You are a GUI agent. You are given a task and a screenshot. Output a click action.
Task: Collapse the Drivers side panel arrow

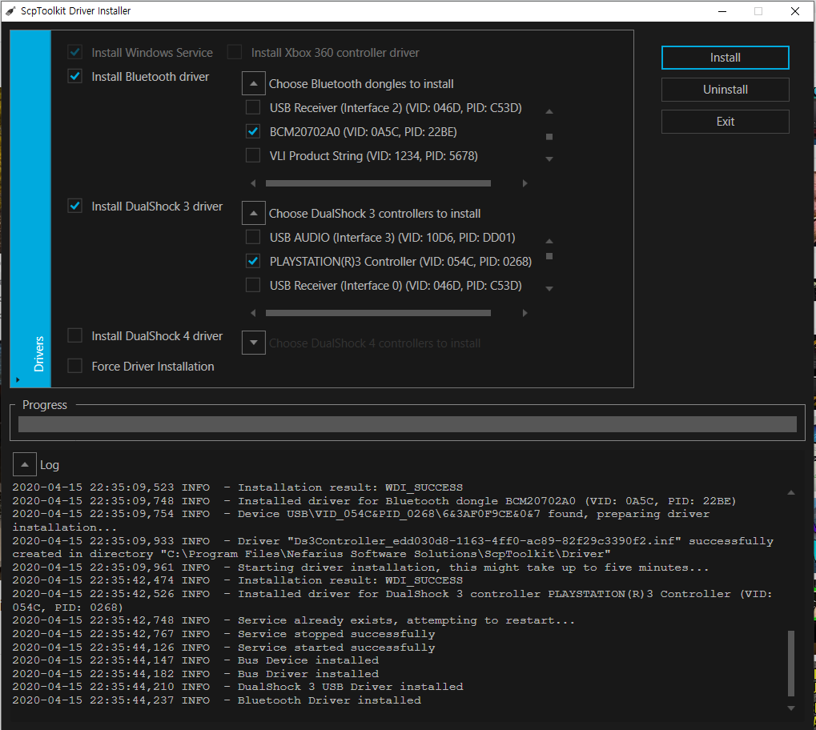click(18, 380)
